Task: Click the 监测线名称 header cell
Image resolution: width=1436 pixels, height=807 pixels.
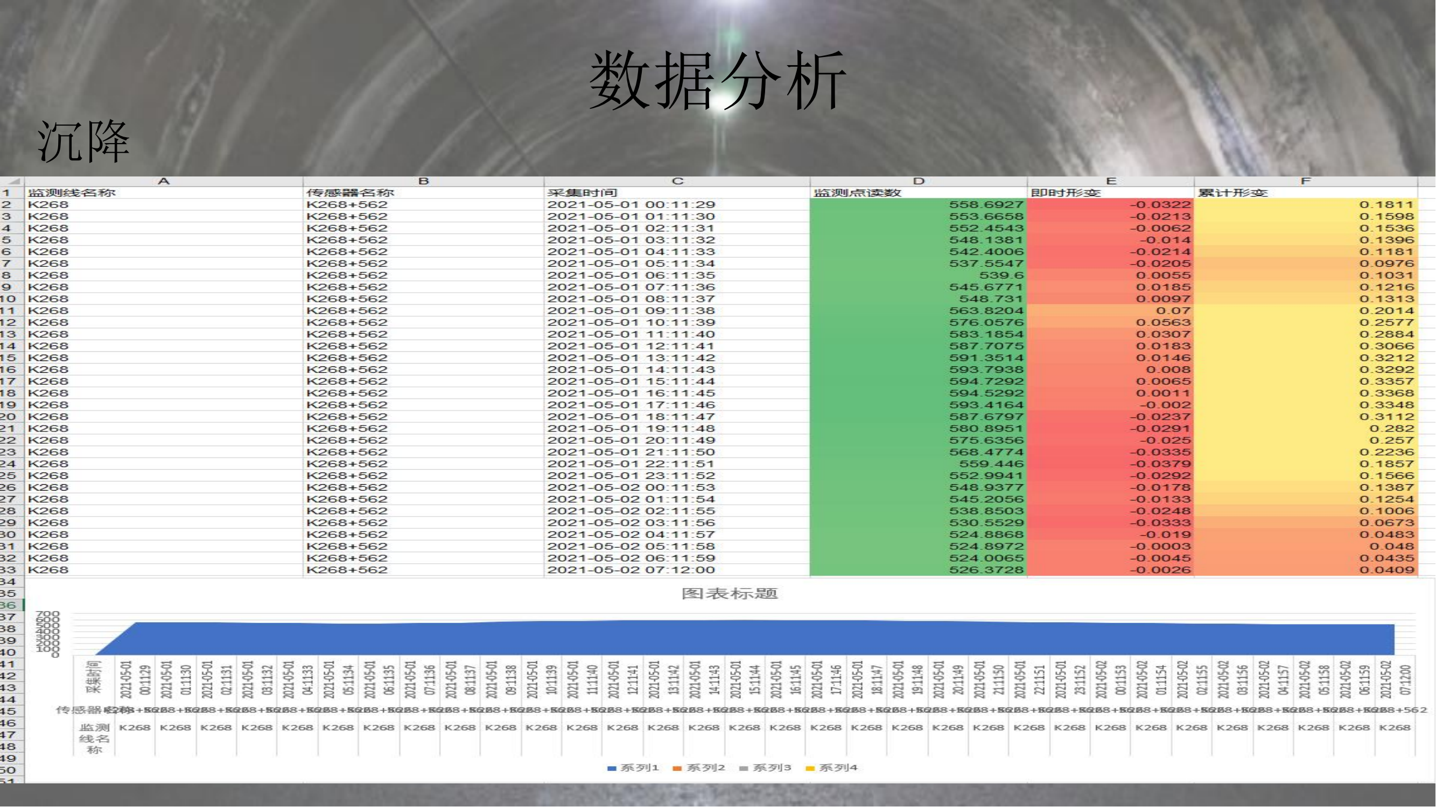Action: click(163, 193)
